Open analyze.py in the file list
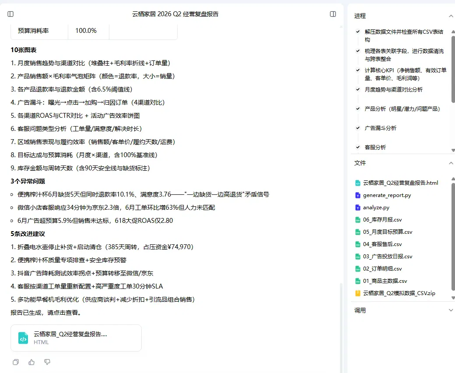Image resolution: width=455 pixels, height=373 pixels. point(376,207)
